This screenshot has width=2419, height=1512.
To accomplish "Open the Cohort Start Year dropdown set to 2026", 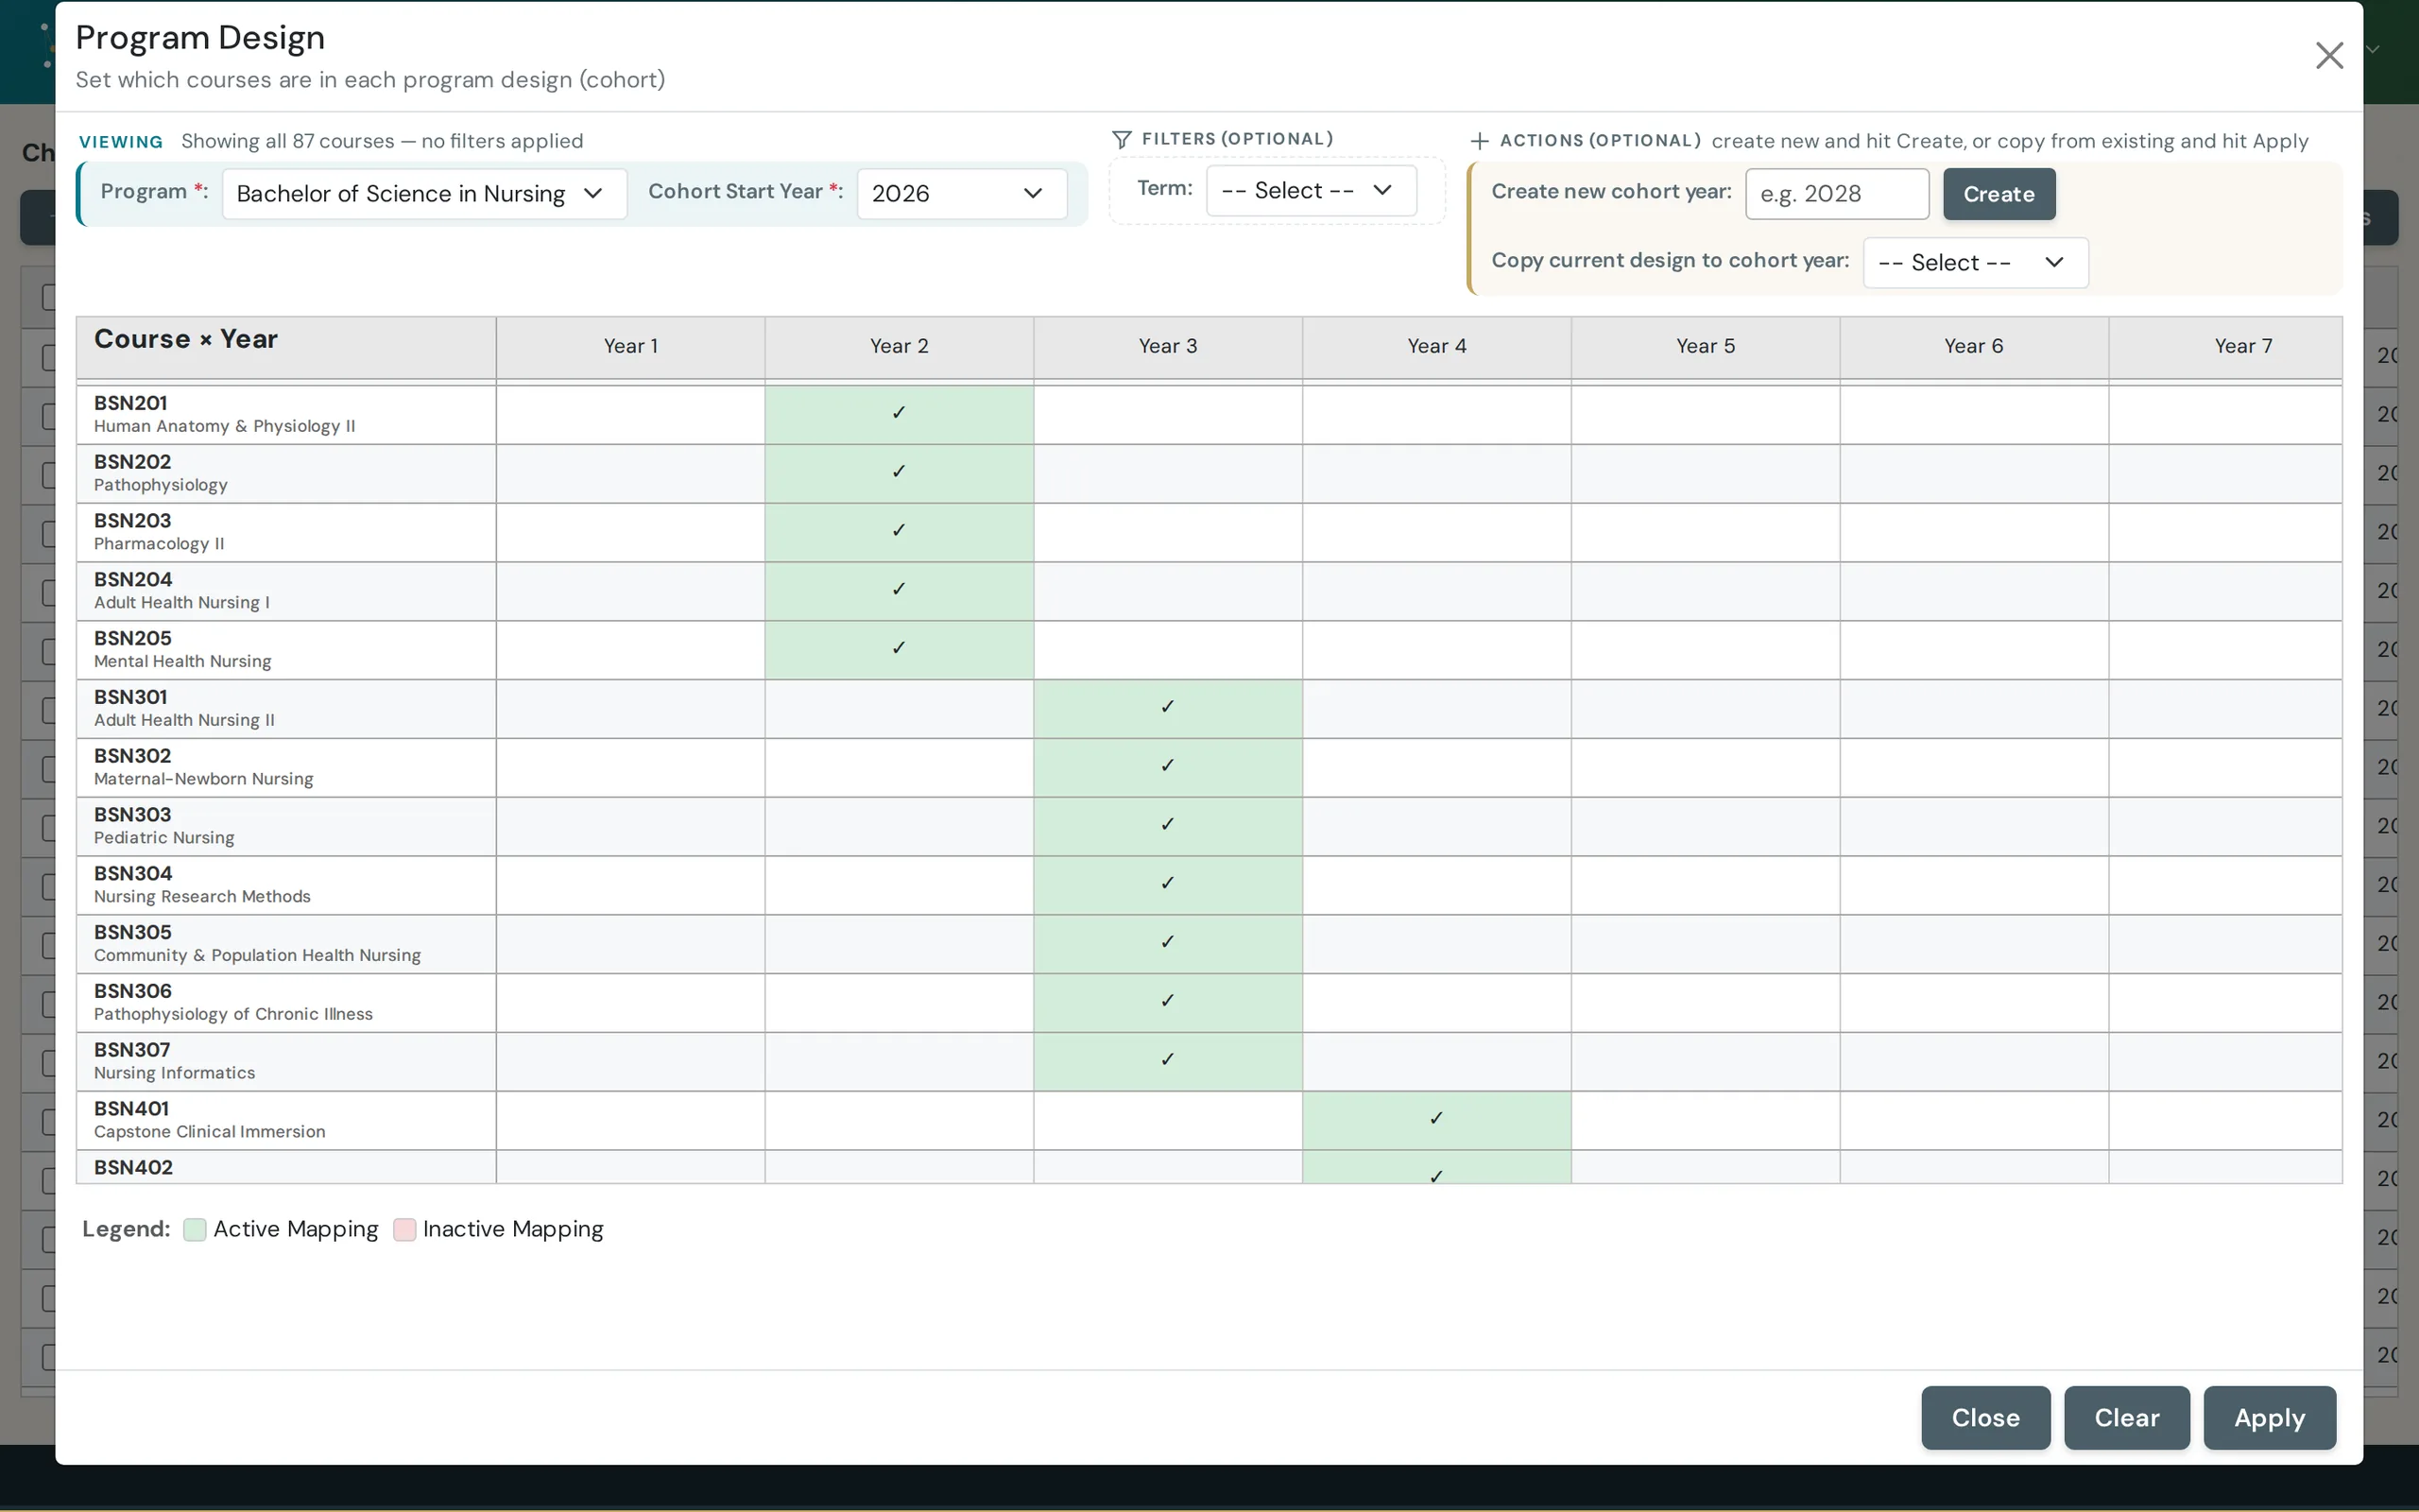I will coord(962,193).
